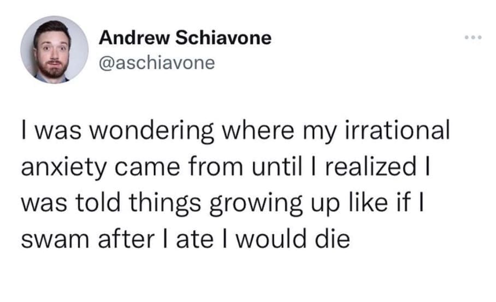This screenshot has width=496, height=302.
Task: Open the Andrew Schiavone display name link
Action: coord(185,39)
